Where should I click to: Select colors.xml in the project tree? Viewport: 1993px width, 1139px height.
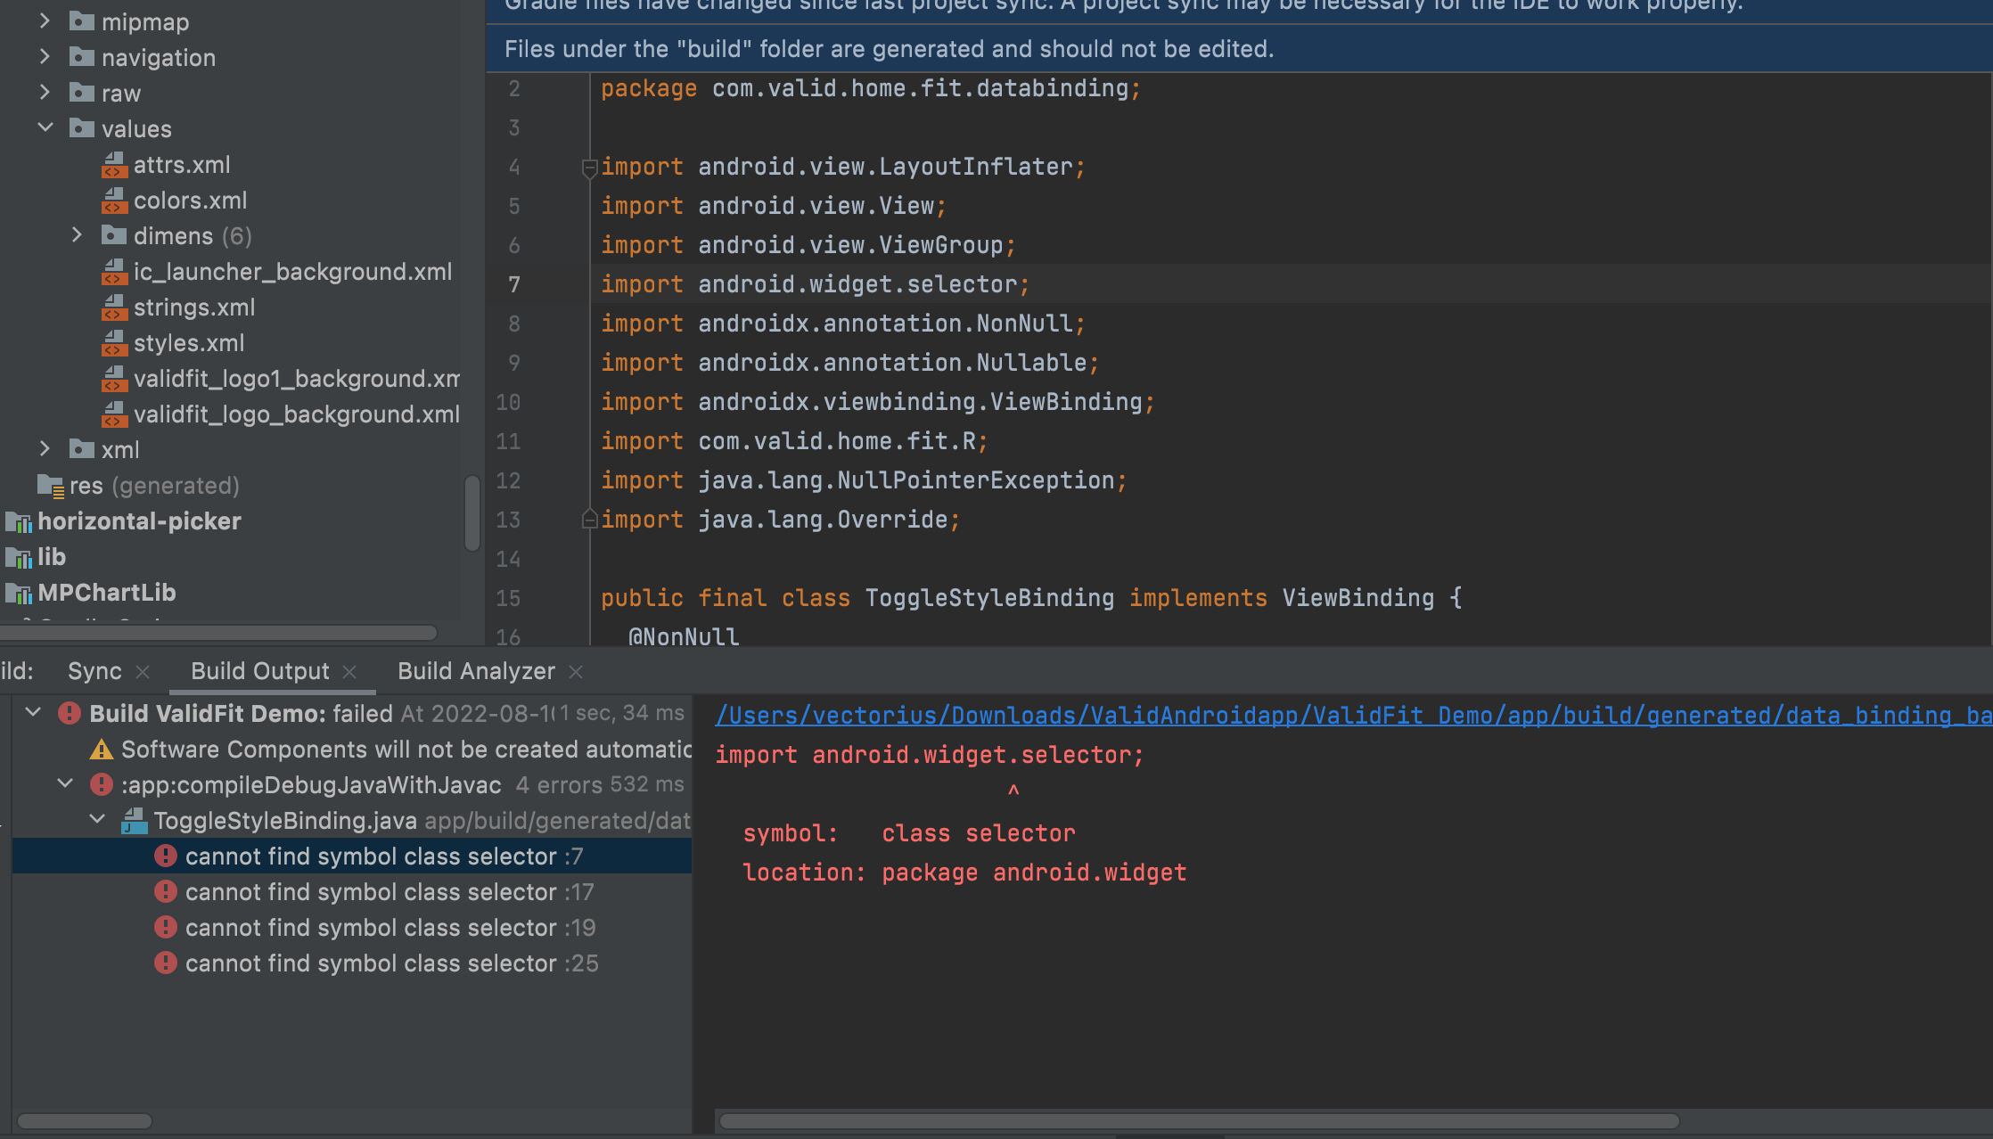point(190,201)
